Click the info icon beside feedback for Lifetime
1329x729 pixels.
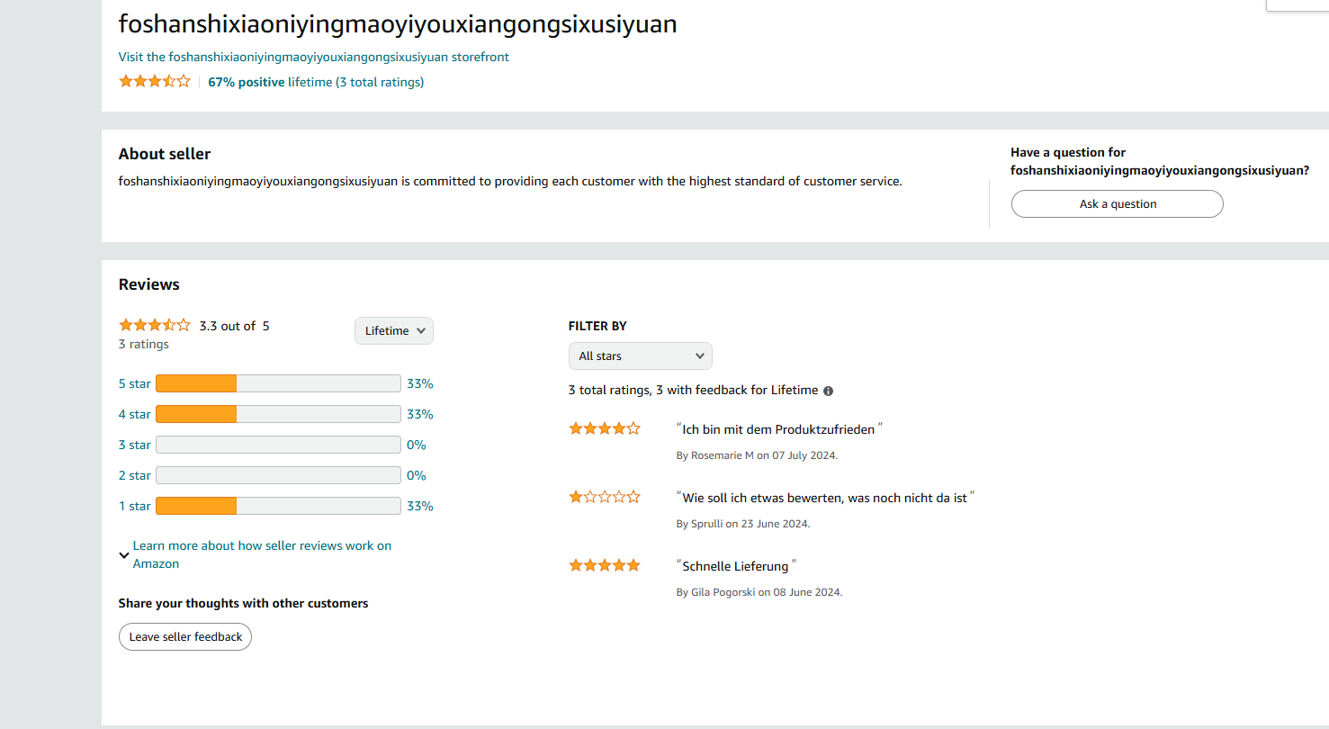click(829, 391)
